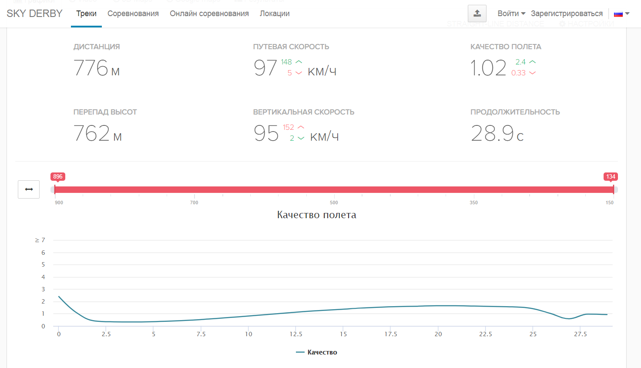Click the red down chevron beside 5

pos(299,73)
